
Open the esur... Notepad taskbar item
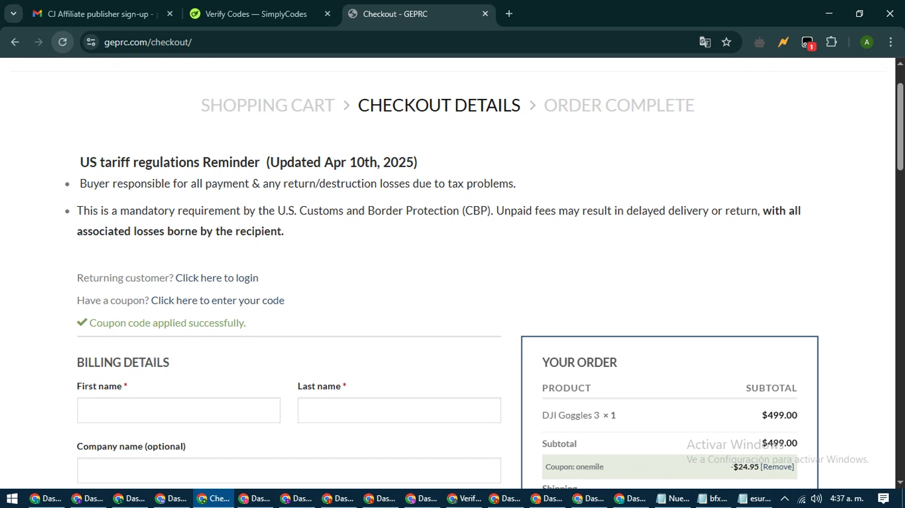(x=754, y=498)
